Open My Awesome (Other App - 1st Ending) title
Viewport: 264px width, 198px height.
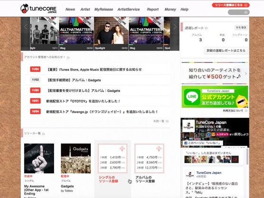pos(37,190)
